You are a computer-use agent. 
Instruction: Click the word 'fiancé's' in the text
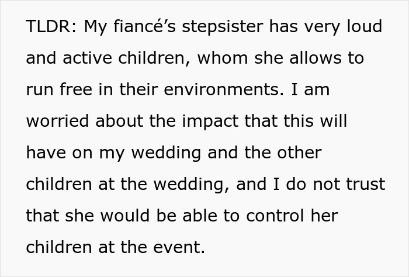pyautogui.click(x=145, y=26)
